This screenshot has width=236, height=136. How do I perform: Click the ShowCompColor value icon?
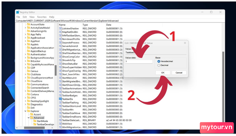point(60,57)
